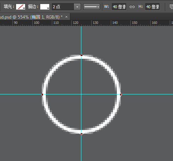Select the top anchor point of the ellipse
Screen dimensions: 173x161
point(81,55)
